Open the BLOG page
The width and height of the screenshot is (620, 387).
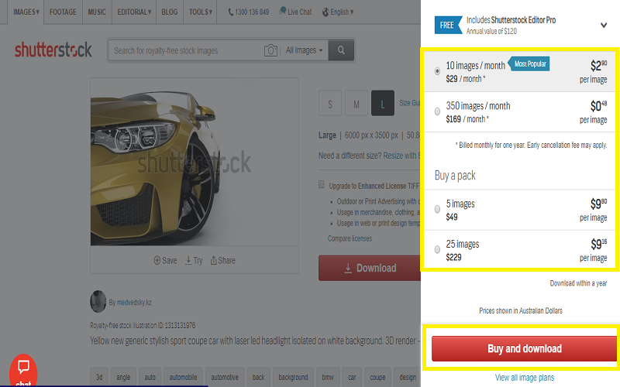click(169, 12)
